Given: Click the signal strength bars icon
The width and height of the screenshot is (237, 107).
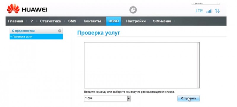Looking at the screenshot, I should (209, 11).
